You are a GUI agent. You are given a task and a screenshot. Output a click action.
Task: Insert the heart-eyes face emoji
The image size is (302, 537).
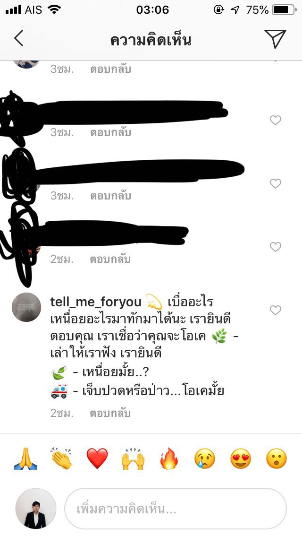[x=241, y=459]
